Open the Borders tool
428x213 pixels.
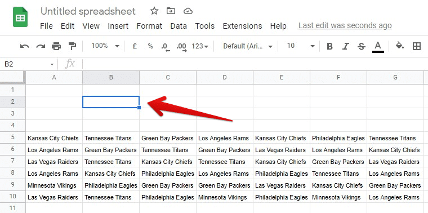click(x=417, y=46)
